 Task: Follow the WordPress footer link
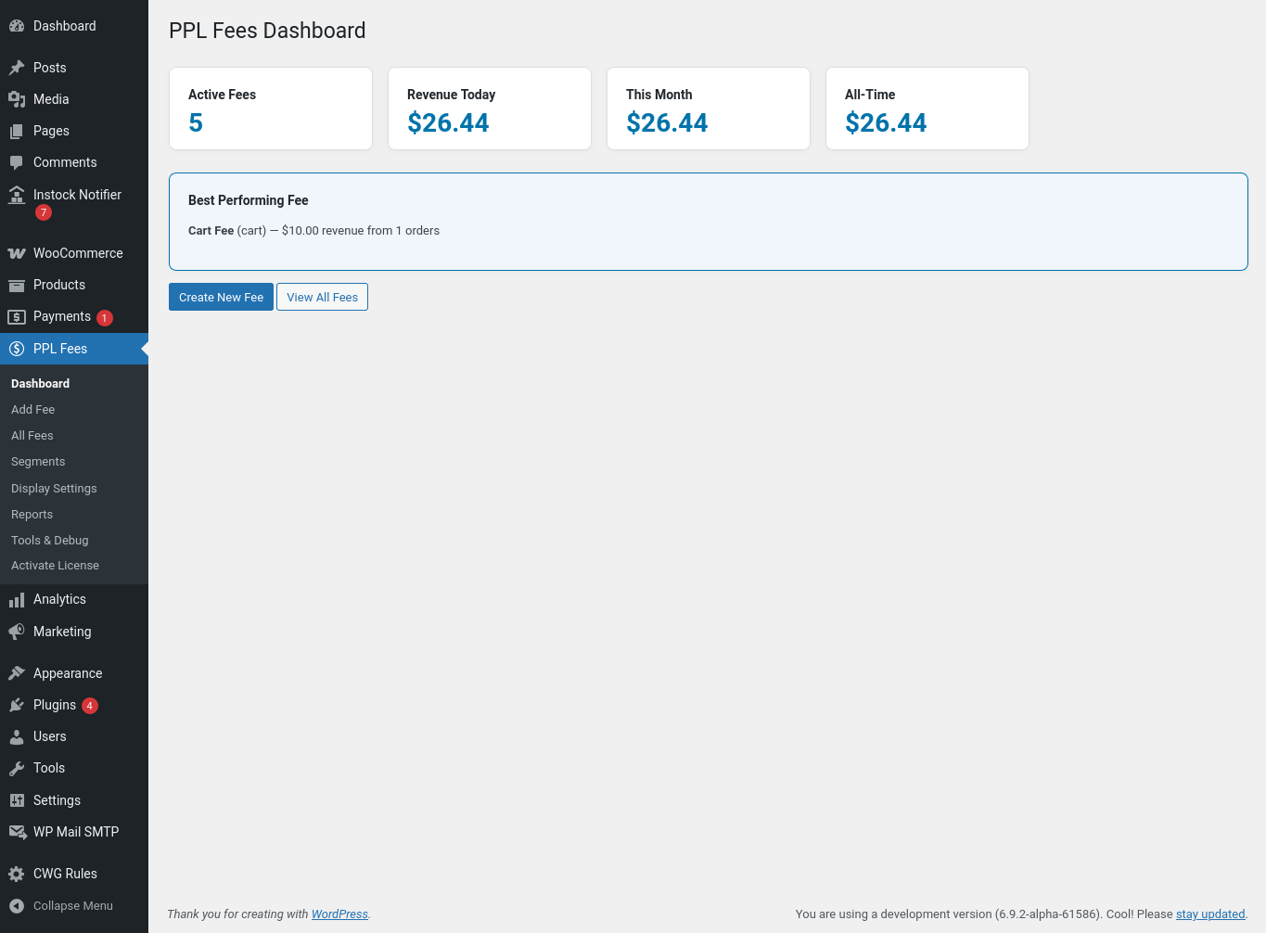pyautogui.click(x=339, y=914)
